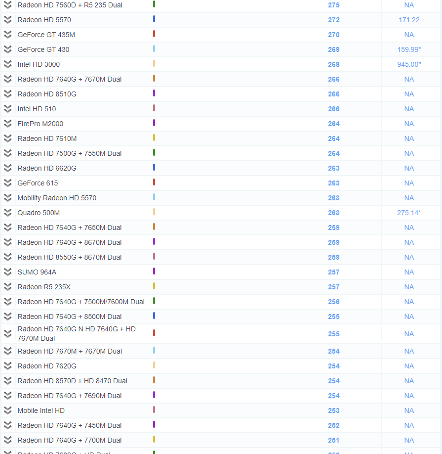Image resolution: width=442 pixels, height=454 pixels.
Task: Click the purple bar marker for FirePro M2000
Action: coord(154,123)
